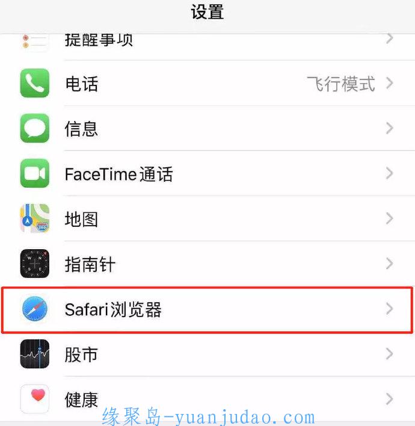
Task: Tap the Reminders list icon
Action: (x=35, y=42)
